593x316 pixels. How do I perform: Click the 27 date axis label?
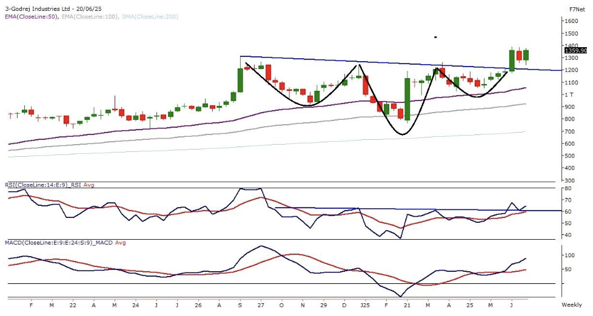pyautogui.click(x=261, y=305)
